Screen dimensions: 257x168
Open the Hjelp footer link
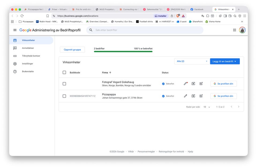190,151
